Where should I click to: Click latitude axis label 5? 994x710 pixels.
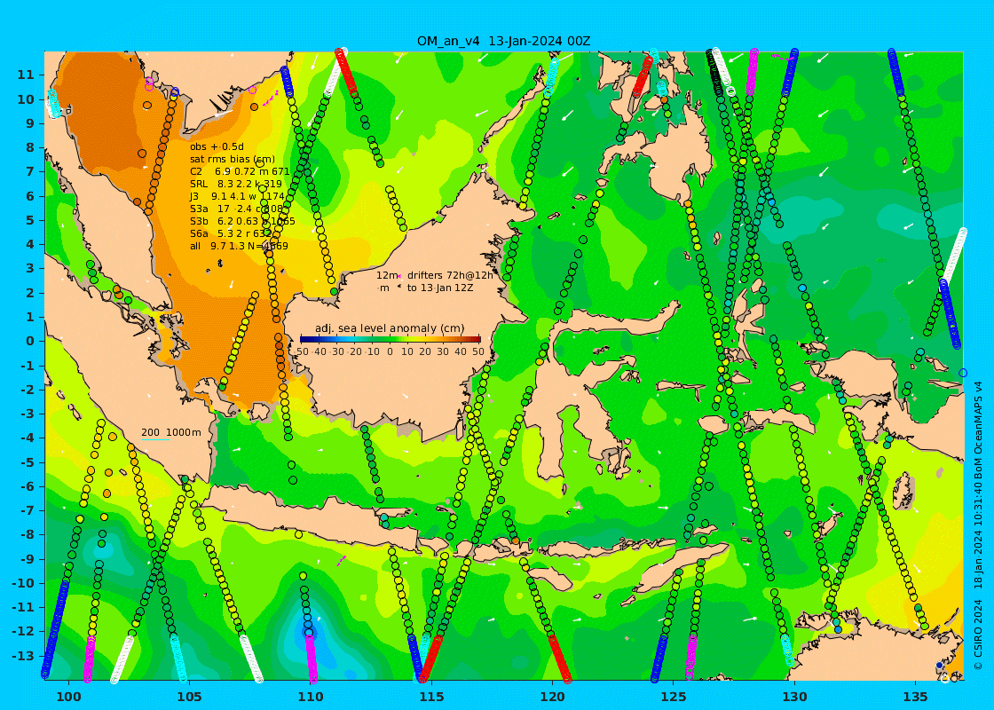coord(30,220)
